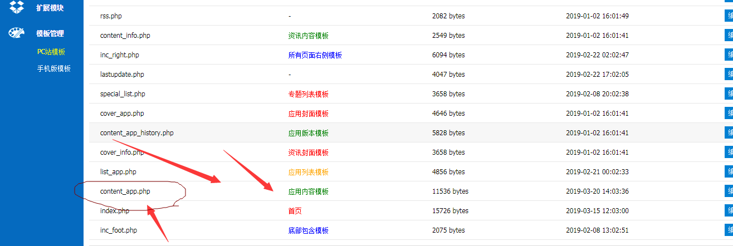Select the special_list.php file name
Viewport: 733px width, 246px height.
pos(123,94)
